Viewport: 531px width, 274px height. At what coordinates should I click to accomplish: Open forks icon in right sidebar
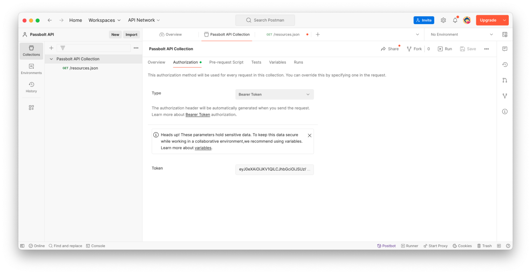pos(505,96)
